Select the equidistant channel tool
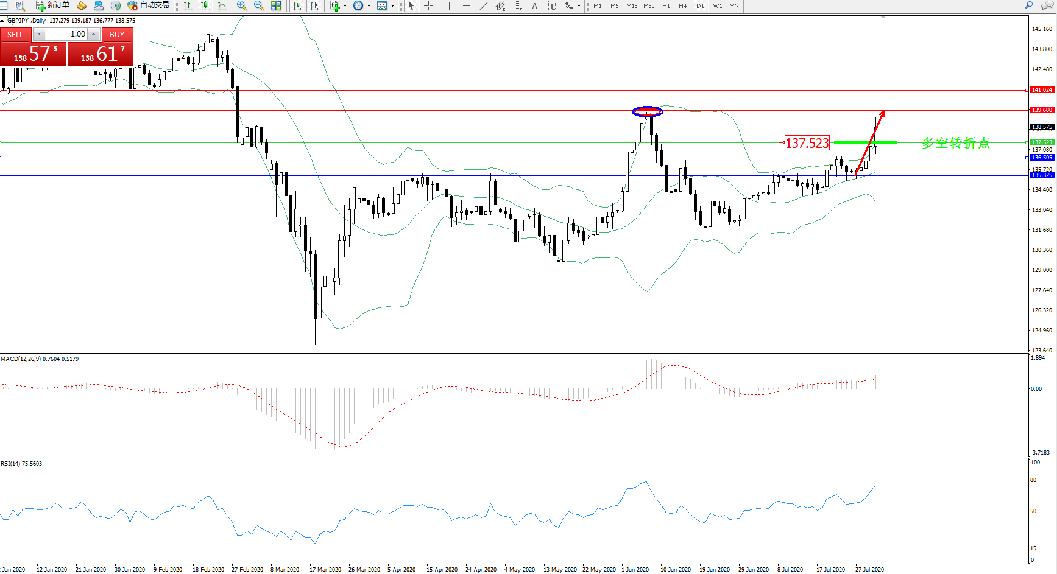Screen dimensions: 1057x574 tap(500, 5)
